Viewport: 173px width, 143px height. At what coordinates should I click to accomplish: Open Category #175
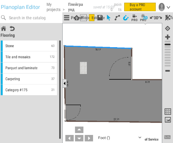[29, 90]
